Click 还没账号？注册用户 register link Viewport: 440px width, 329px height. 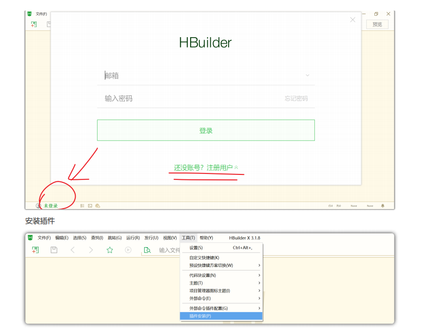pyautogui.click(x=206, y=168)
